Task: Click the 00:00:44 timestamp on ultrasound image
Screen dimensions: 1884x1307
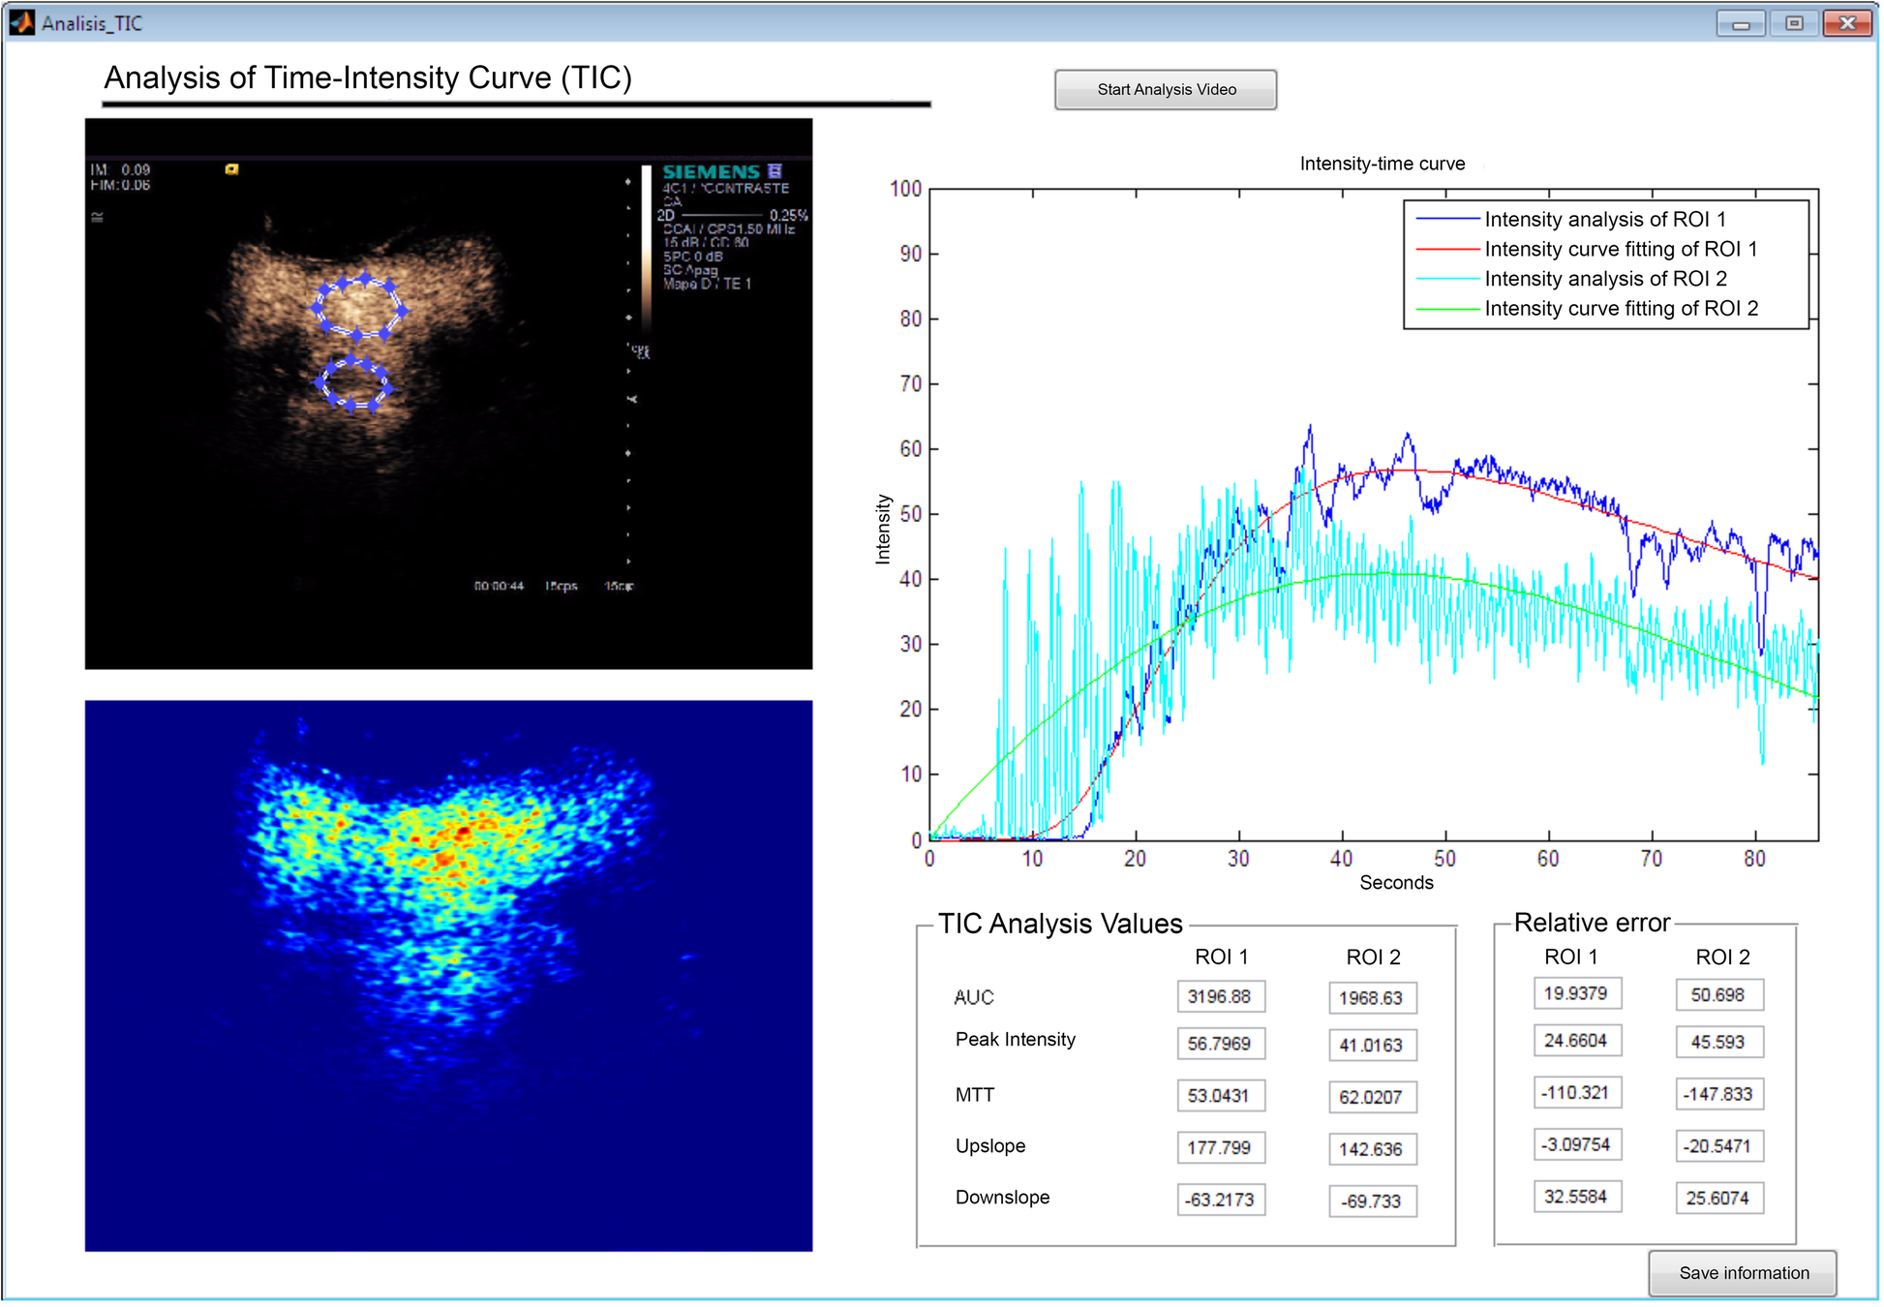Action: coord(499,586)
